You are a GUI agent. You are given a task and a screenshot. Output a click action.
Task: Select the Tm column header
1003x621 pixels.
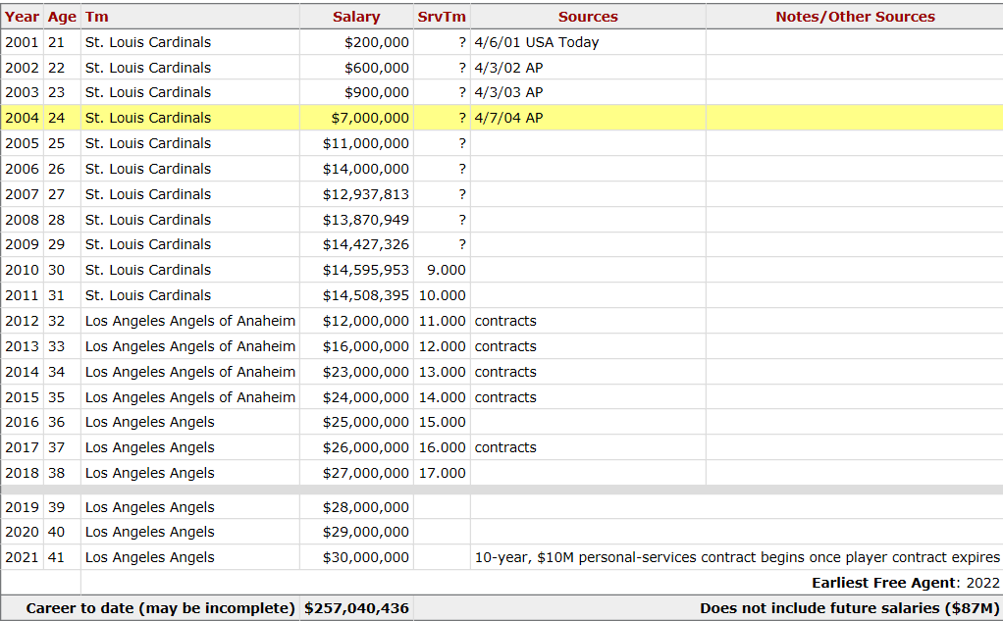tap(97, 17)
